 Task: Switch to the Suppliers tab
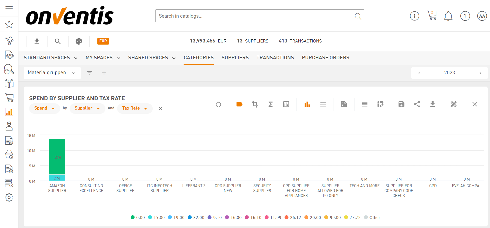(235, 58)
